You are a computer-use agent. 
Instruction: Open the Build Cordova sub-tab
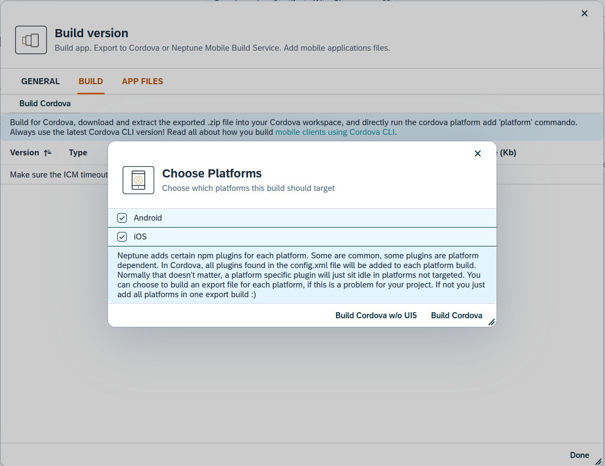(x=45, y=103)
